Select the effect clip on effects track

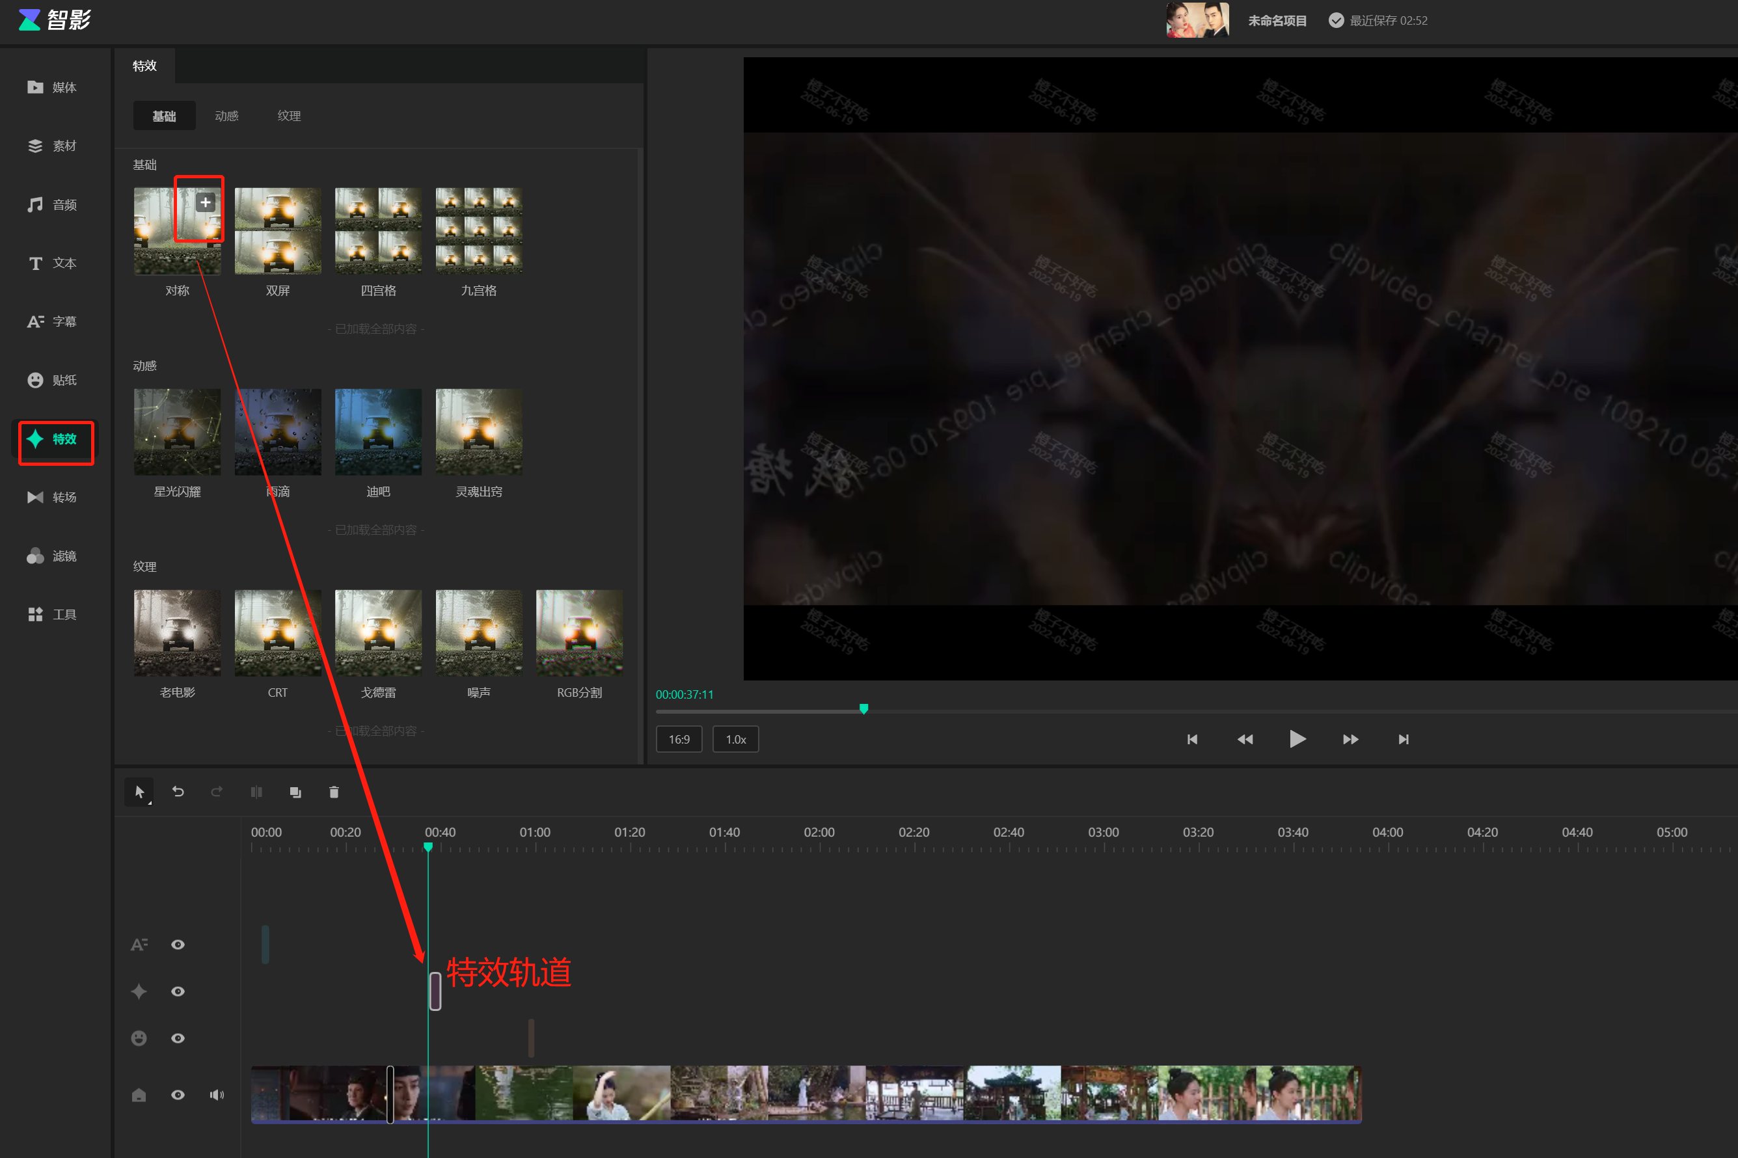tap(435, 991)
